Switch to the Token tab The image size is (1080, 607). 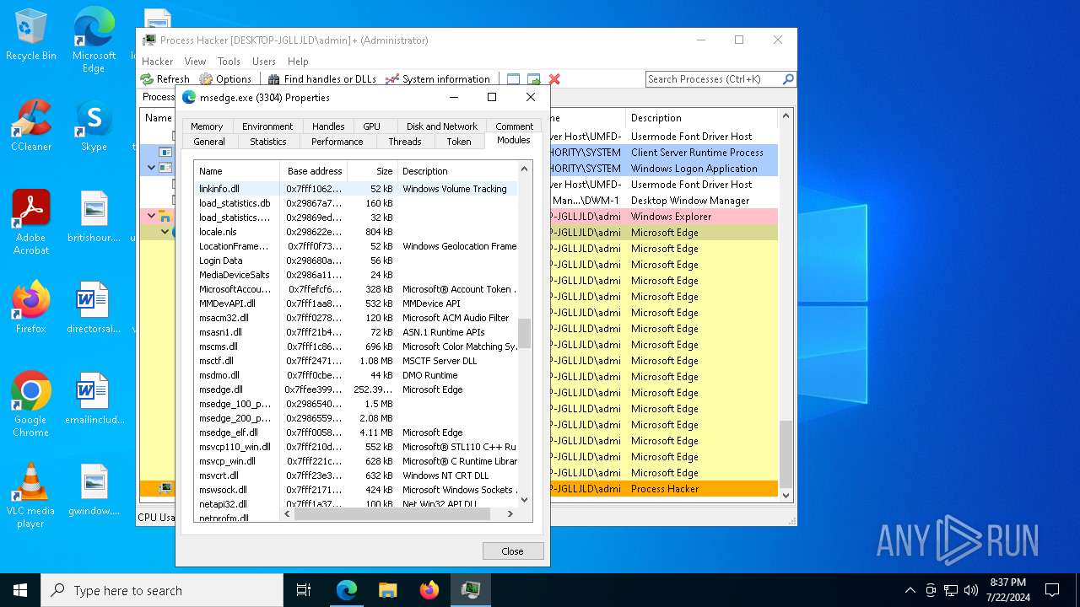click(459, 142)
